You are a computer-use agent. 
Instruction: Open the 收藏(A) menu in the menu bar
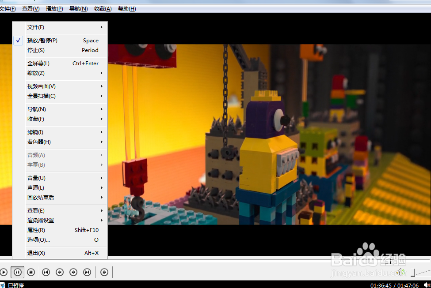[x=103, y=9]
